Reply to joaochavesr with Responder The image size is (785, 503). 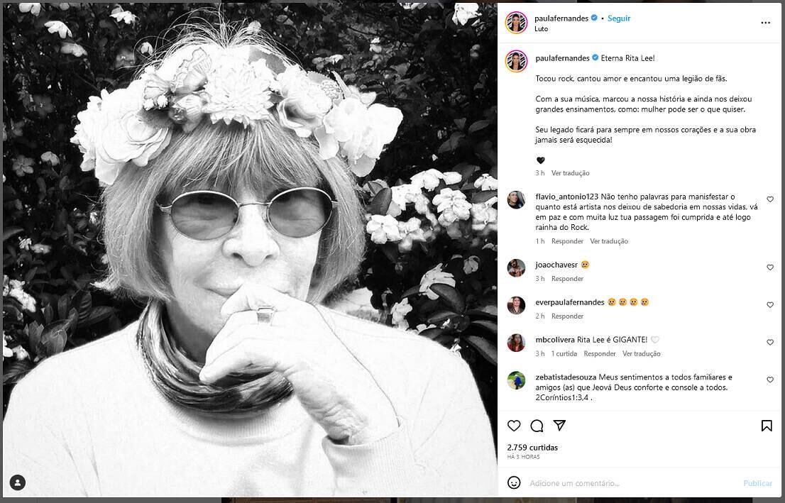coord(566,278)
